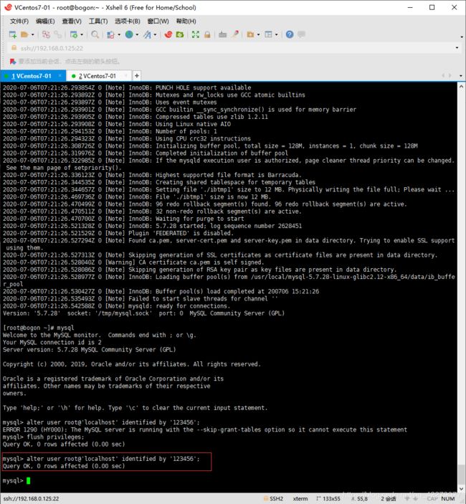Click the Encoding globe icon
The image size is (466, 504).
129,34
